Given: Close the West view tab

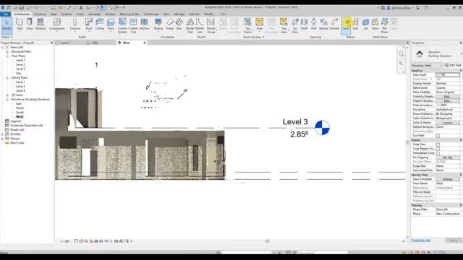Looking at the screenshot, I should [x=145, y=43].
